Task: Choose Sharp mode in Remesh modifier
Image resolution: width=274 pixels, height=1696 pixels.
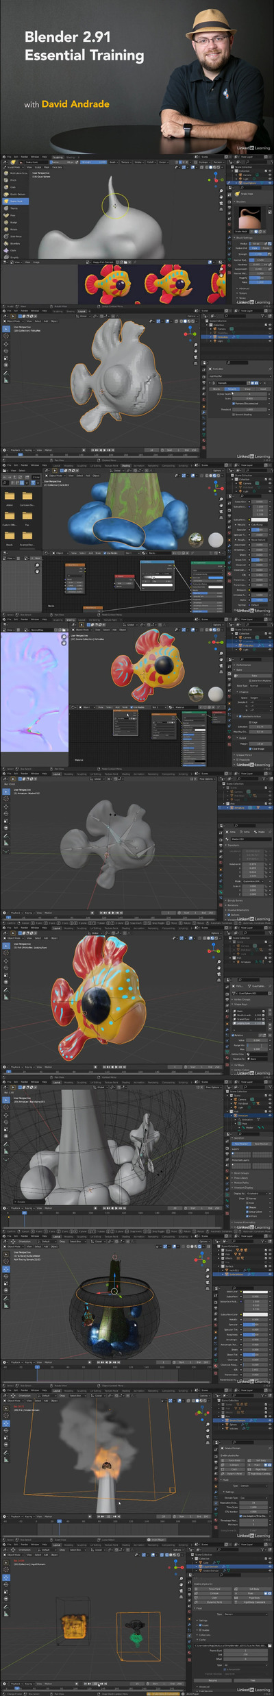Action: pyautogui.click(x=248, y=389)
